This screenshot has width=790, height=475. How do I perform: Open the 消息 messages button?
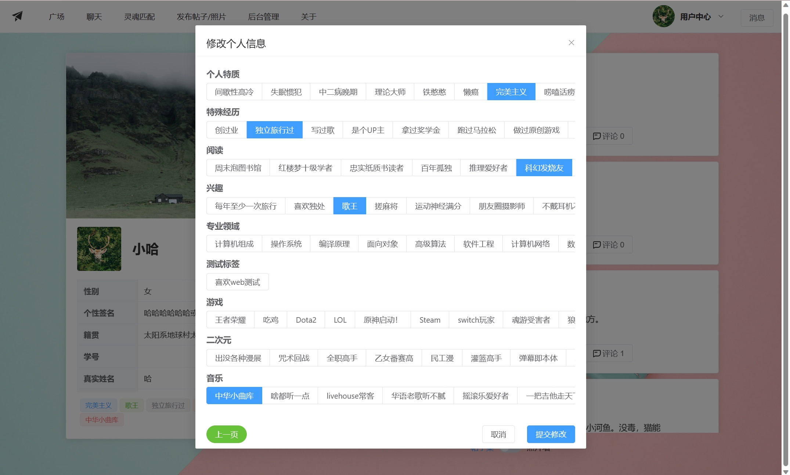757,18
